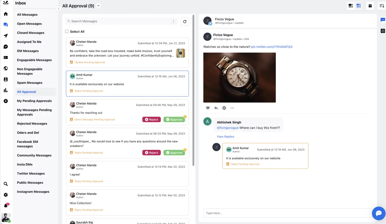
Task: Open the settings gear icon
Action: point(6,195)
